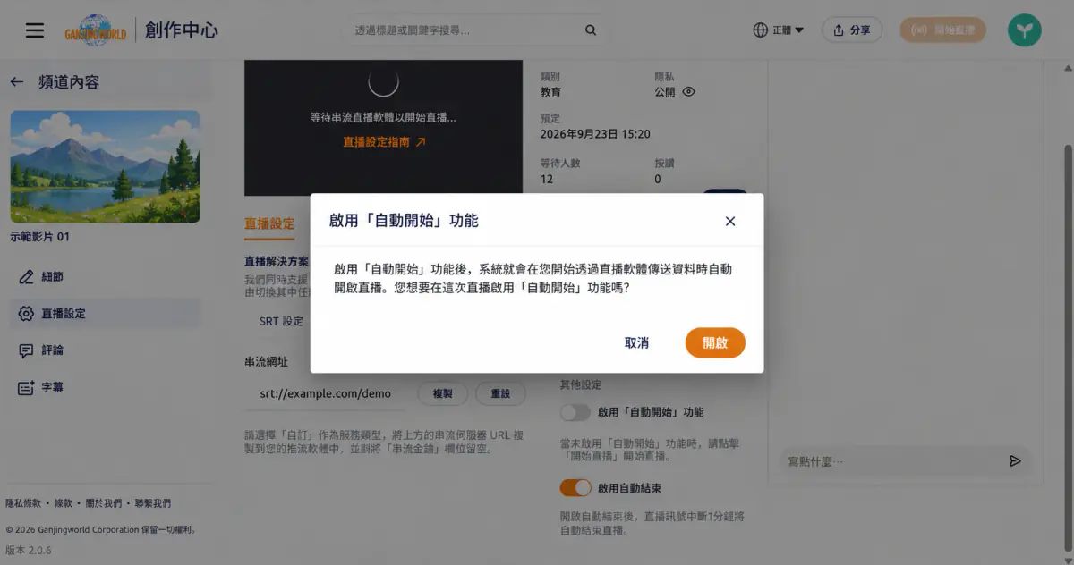
Task: Click the 開始直播 button
Action: (x=943, y=30)
